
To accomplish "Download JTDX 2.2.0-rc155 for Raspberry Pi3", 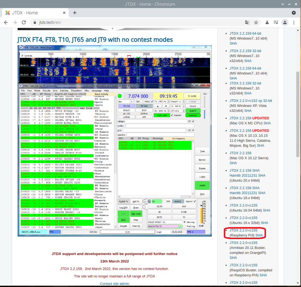I will [243, 230].
